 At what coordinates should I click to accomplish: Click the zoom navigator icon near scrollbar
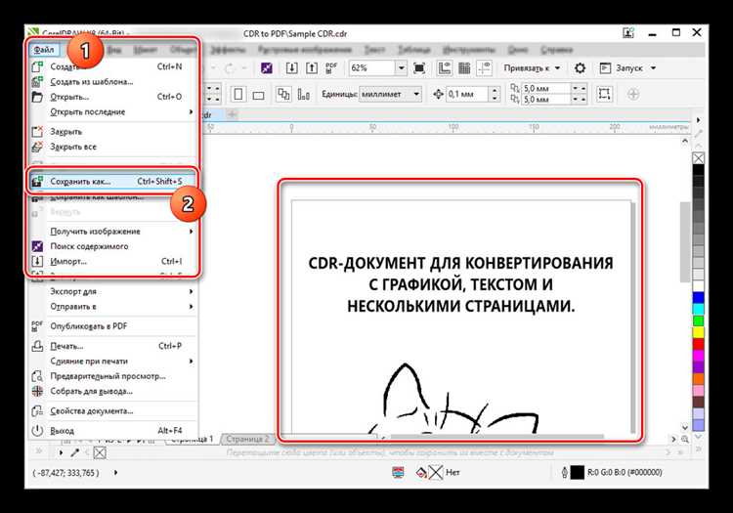pyautogui.click(x=685, y=439)
